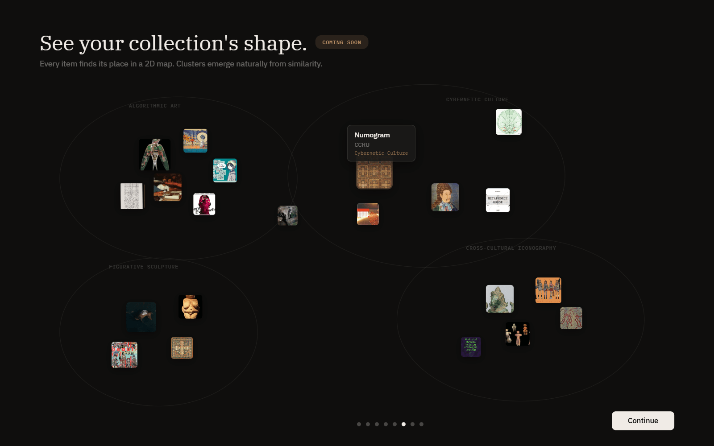
Task: Open the portrait of curly-wigged man thumbnail
Action: tap(445, 197)
